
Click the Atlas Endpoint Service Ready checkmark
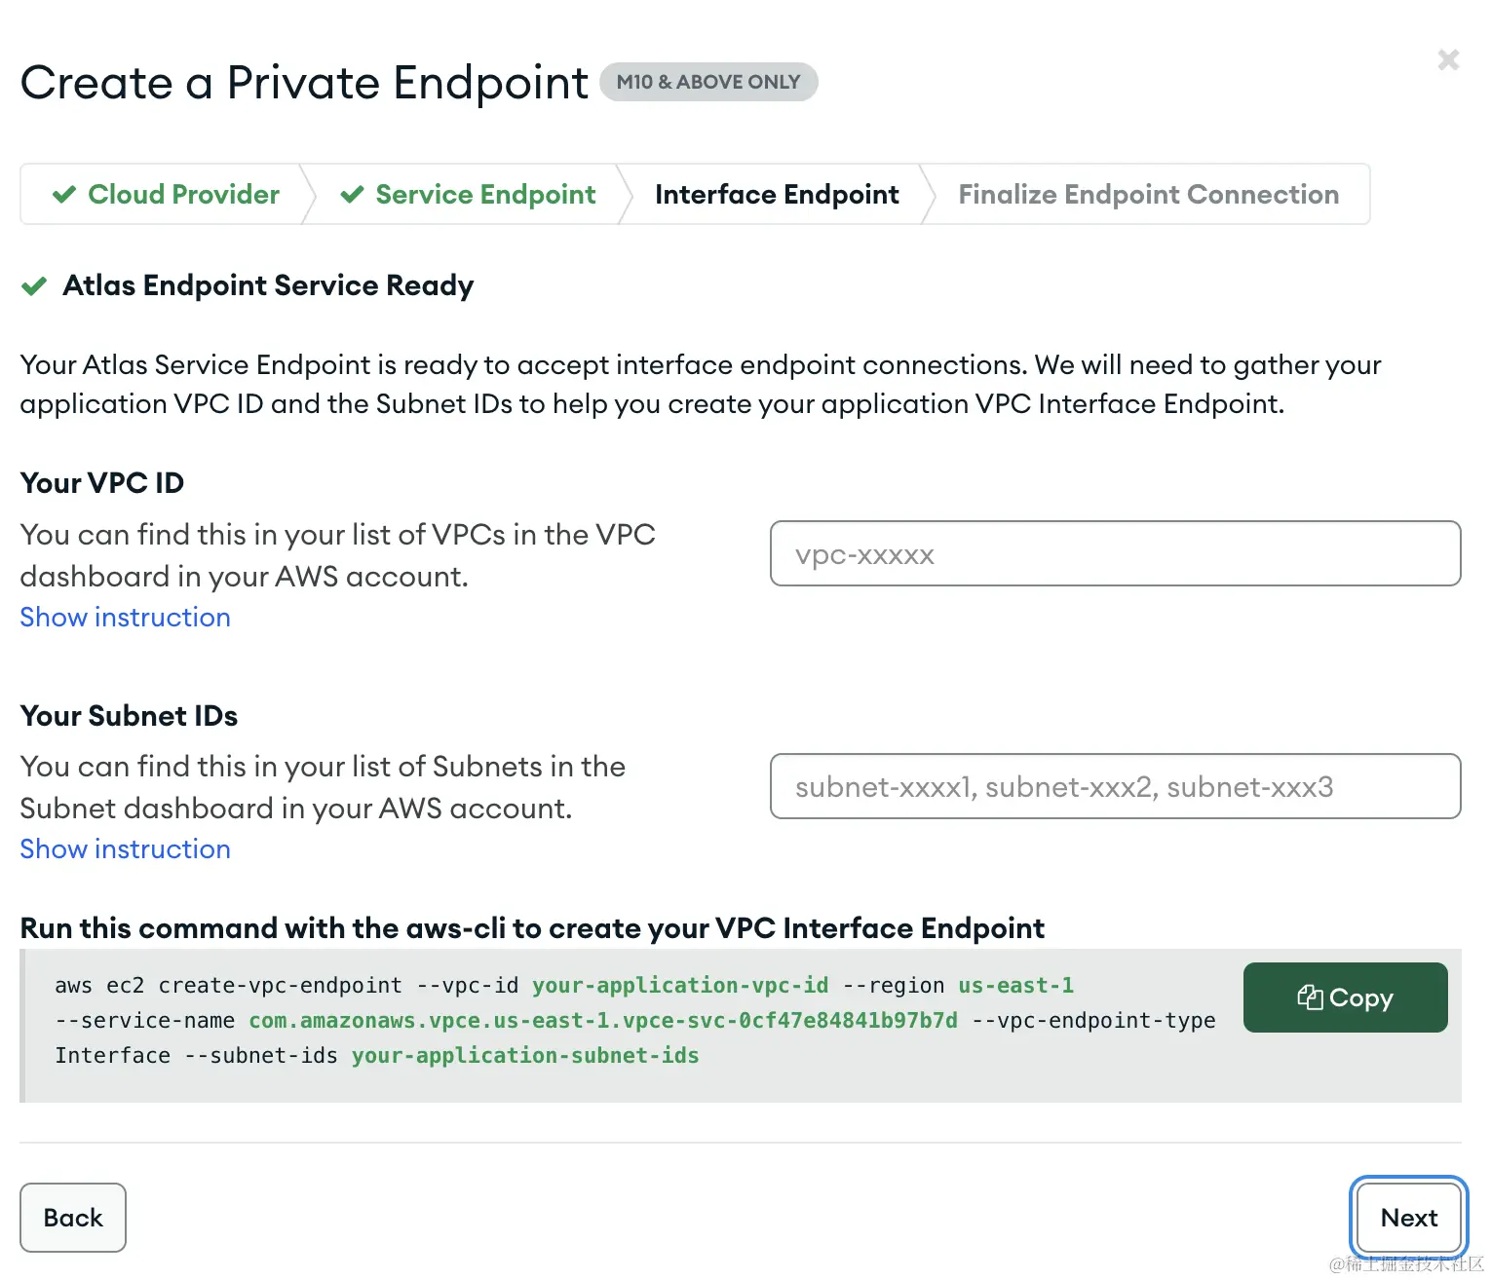pos(34,286)
